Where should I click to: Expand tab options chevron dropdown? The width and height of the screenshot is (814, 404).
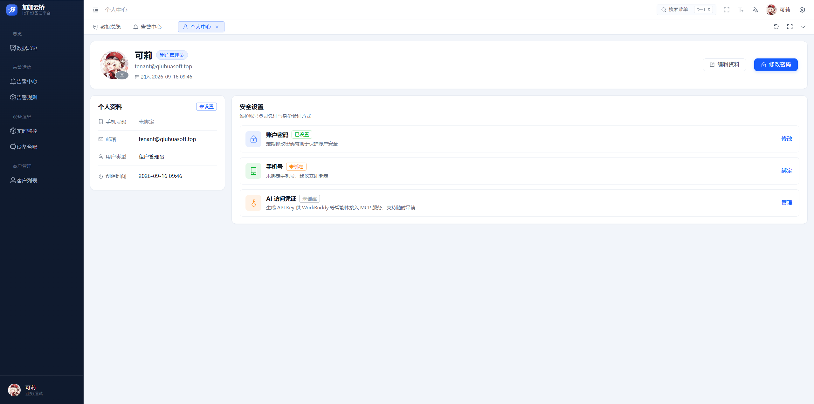[x=803, y=27]
